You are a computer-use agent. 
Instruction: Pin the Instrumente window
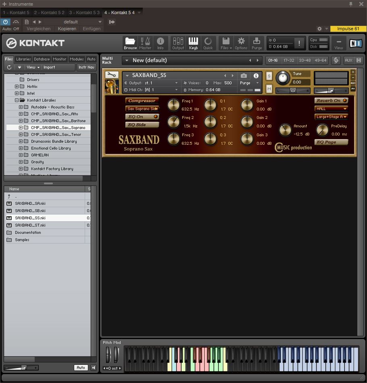coord(351,4)
